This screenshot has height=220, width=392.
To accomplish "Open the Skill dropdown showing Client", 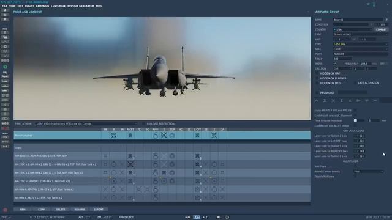I will point(360,49).
